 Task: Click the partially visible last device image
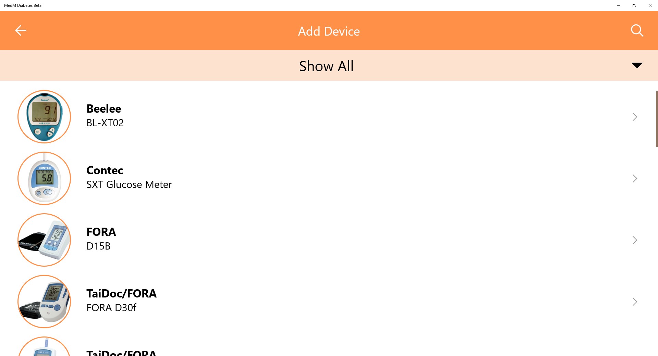click(x=44, y=346)
